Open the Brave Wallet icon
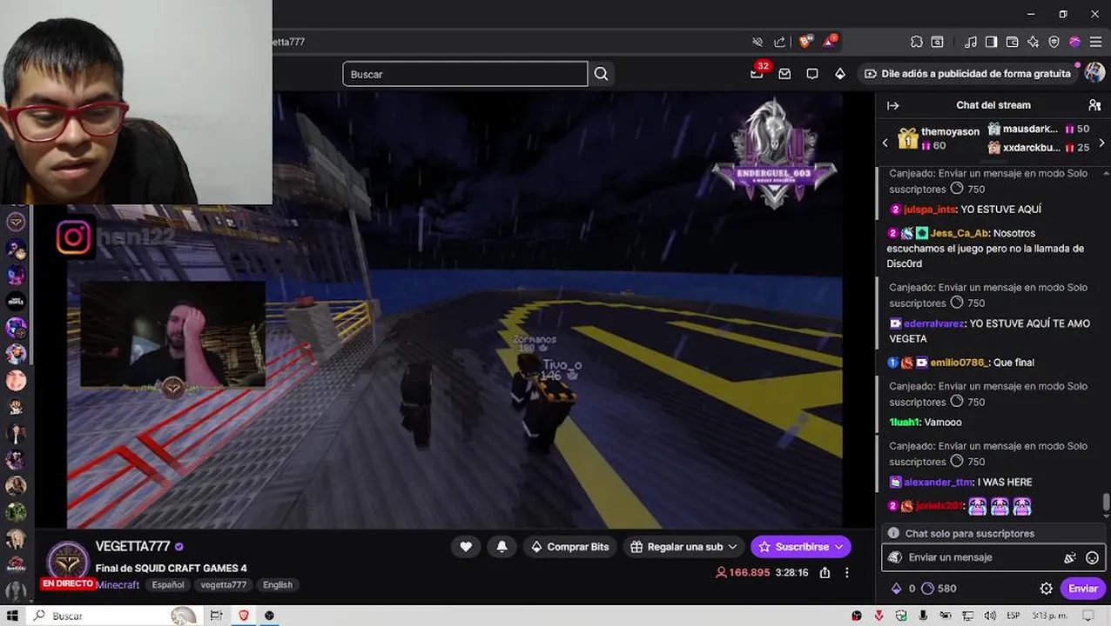Image resolution: width=1111 pixels, height=626 pixels. click(1012, 42)
